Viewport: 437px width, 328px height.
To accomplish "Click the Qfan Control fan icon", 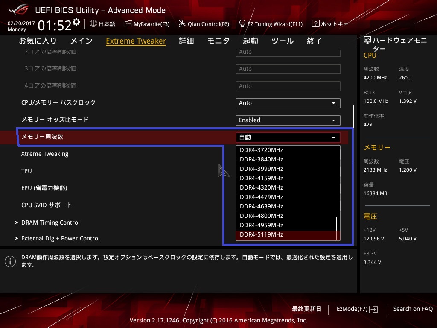I will 182,24.
